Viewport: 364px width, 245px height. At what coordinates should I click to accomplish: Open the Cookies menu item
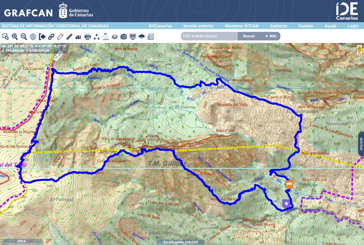pos(306,26)
